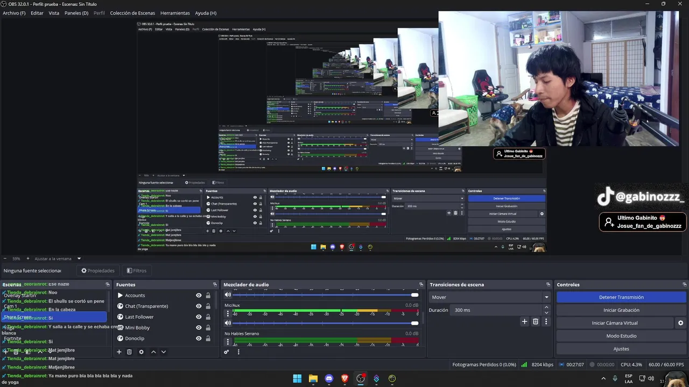Open the Editar menu
The width and height of the screenshot is (689, 387).
pyautogui.click(x=37, y=13)
